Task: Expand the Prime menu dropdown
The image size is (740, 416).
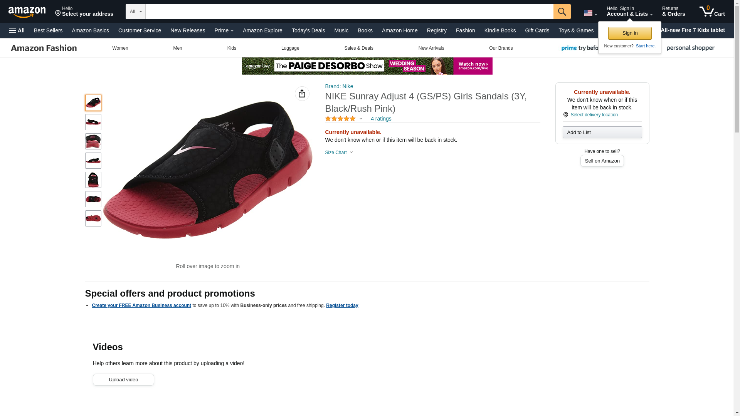Action: click(x=224, y=30)
